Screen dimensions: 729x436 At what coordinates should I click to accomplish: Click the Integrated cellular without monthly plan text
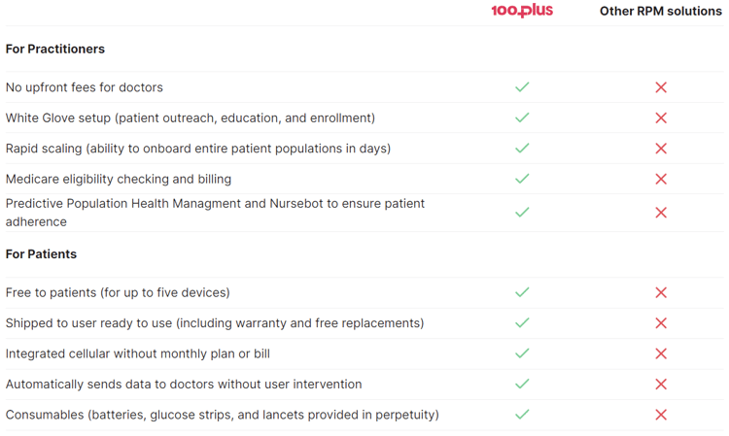click(x=138, y=353)
